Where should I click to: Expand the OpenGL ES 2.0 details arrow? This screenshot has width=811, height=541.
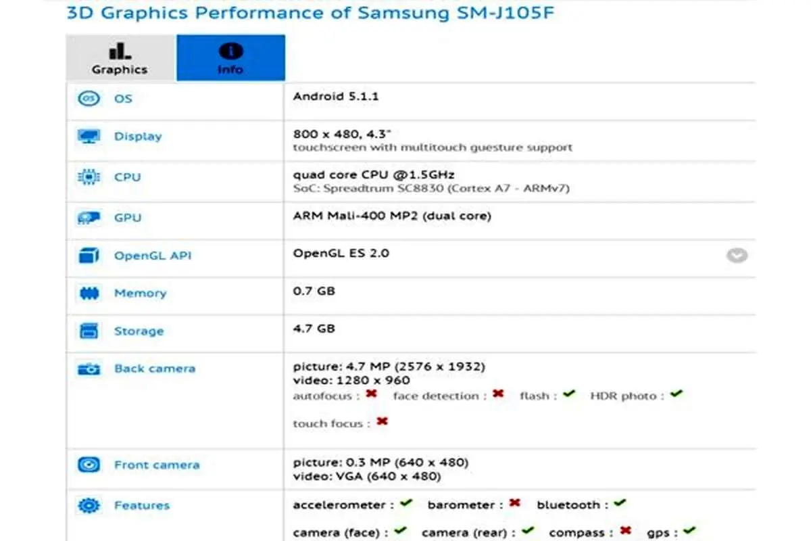(737, 256)
